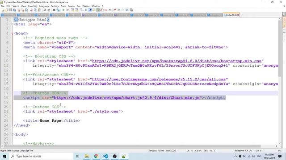This screenshot has height=160, width=286.
Task: Run macro multiple times icon
Action: [127, 10]
